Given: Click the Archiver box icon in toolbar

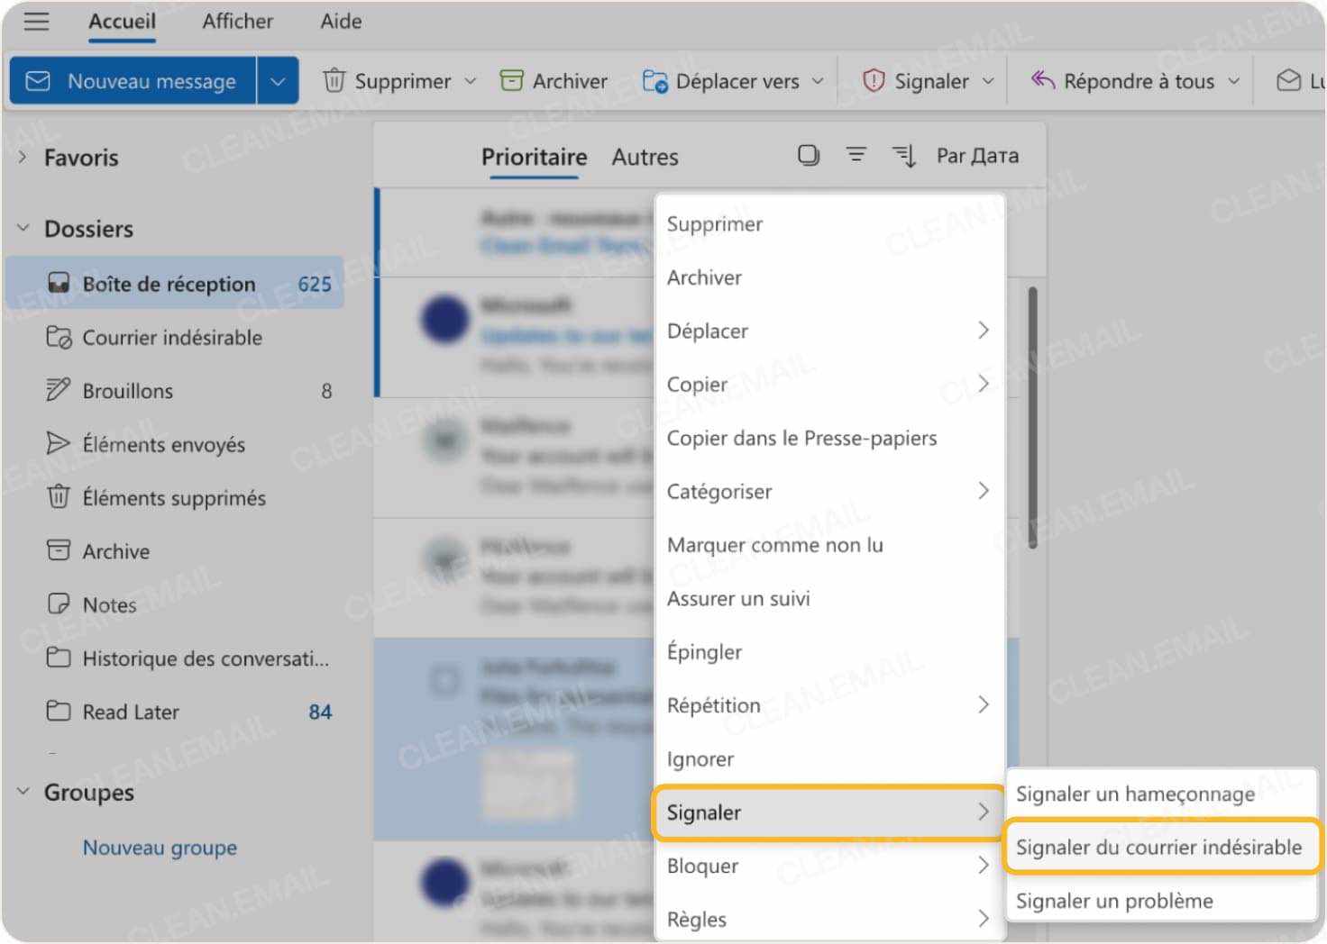Looking at the screenshot, I should (x=511, y=81).
